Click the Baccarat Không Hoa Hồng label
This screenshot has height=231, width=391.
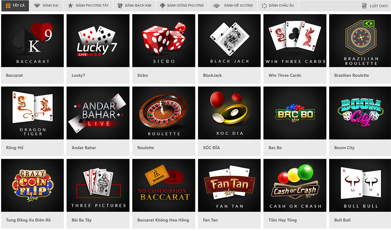pyautogui.click(x=163, y=220)
